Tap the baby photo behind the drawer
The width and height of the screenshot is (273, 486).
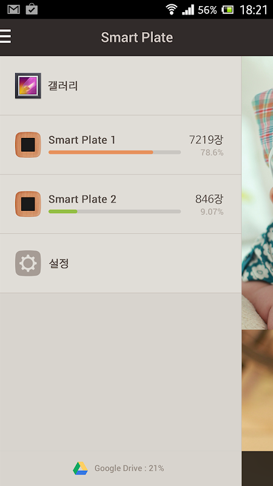257,192
